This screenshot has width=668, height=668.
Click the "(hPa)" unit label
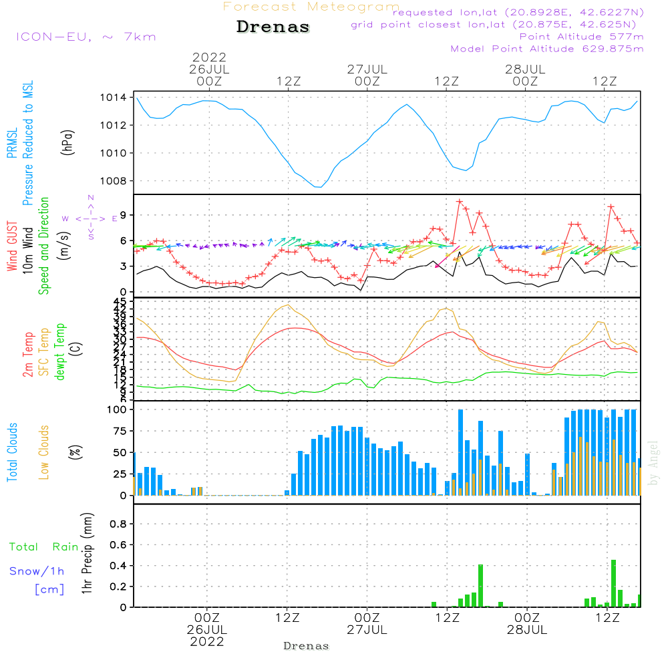67,142
